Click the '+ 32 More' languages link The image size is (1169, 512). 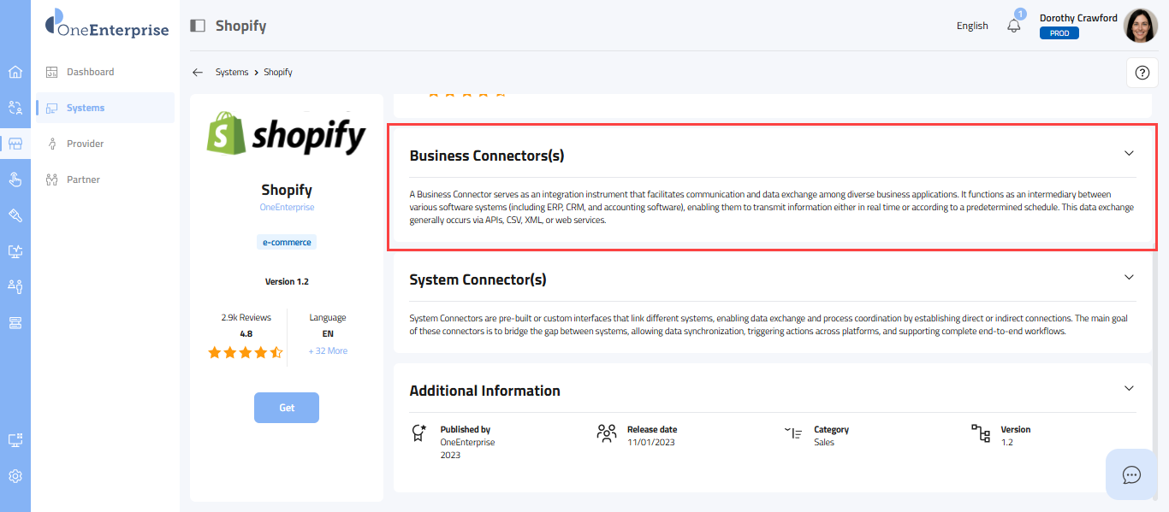(x=328, y=351)
